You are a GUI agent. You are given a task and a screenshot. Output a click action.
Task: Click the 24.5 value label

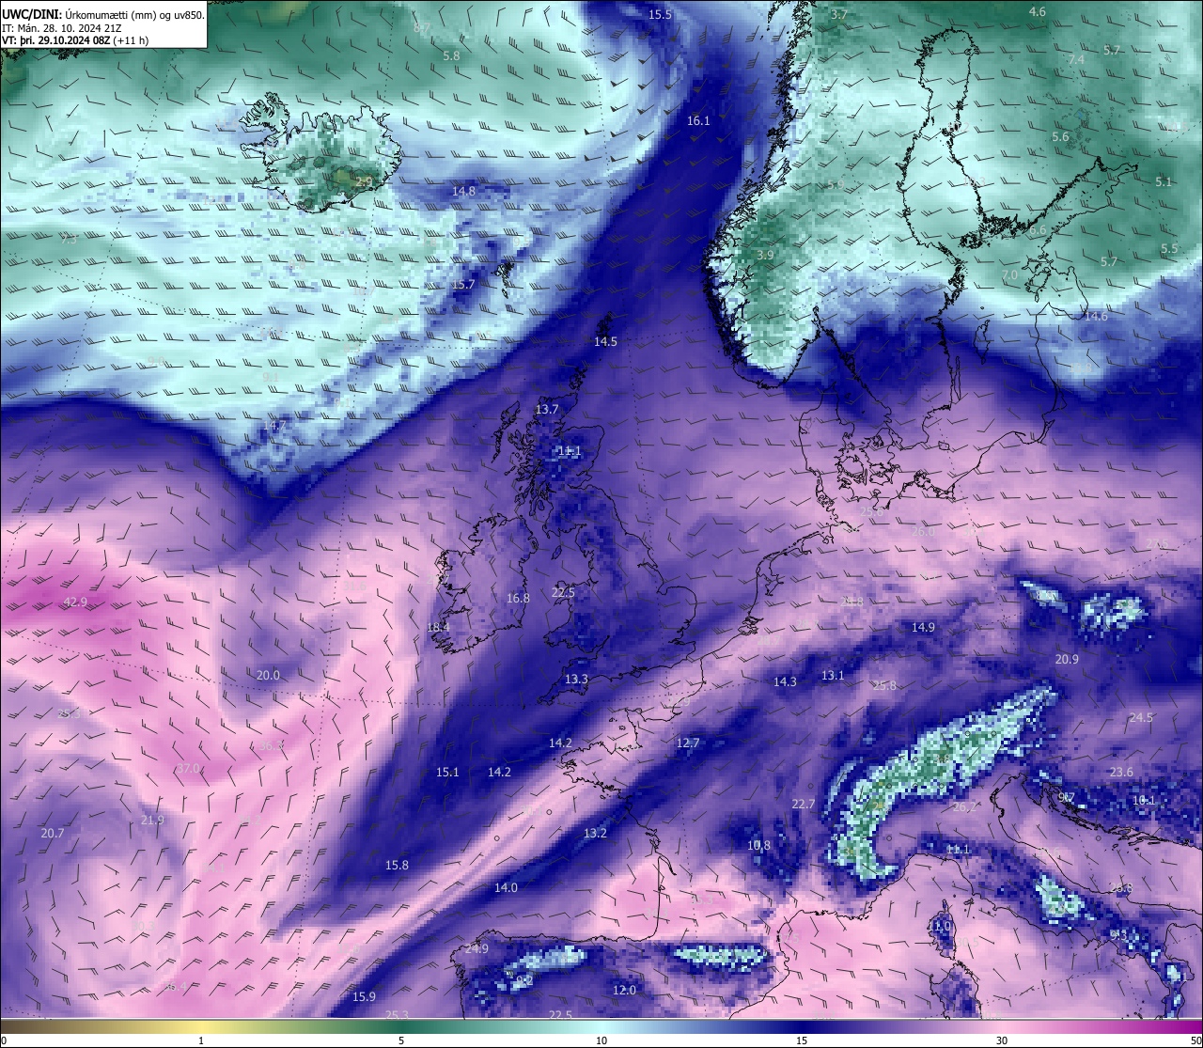click(x=1140, y=718)
